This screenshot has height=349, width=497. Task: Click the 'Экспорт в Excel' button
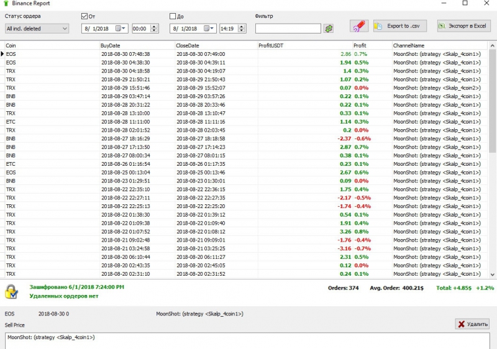point(463,26)
